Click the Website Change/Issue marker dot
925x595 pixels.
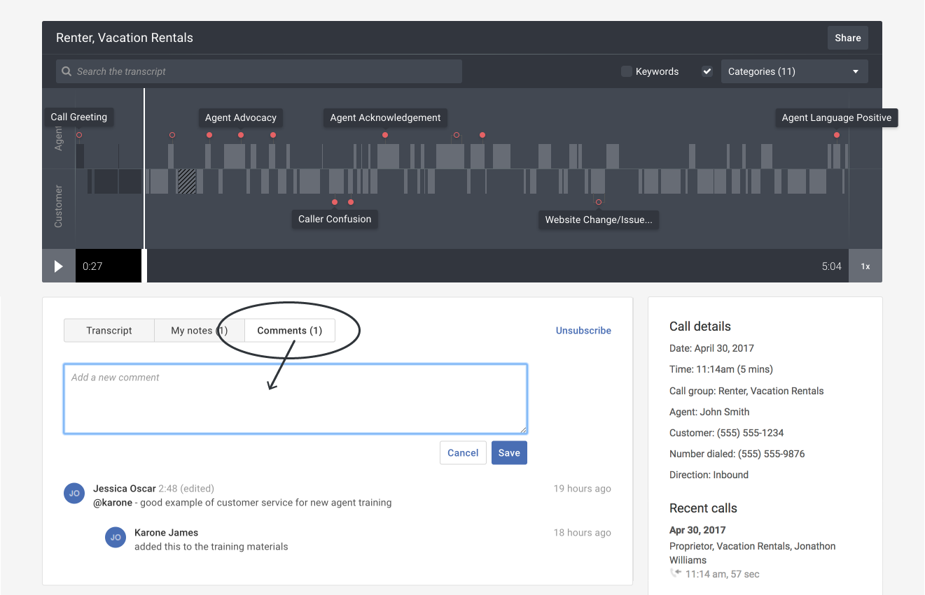[599, 202]
